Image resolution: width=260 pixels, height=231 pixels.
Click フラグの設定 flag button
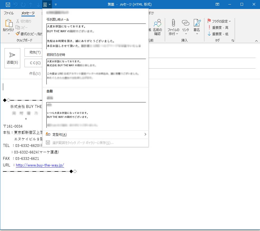click(x=219, y=21)
